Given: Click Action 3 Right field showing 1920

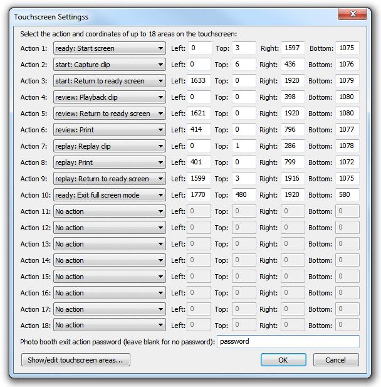Looking at the screenshot, I should (x=293, y=80).
